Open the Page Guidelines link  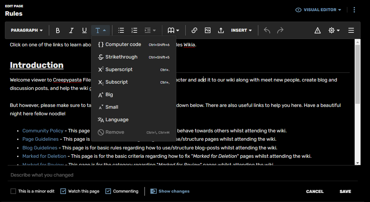pyautogui.click(x=40, y=139)
